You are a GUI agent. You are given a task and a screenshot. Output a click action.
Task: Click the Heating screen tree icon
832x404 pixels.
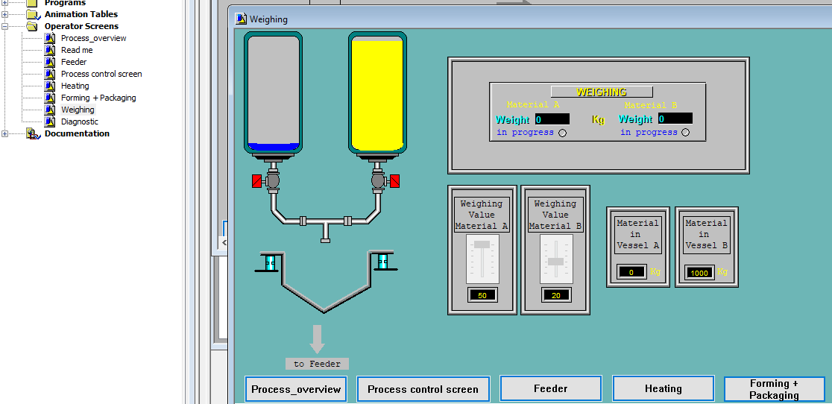click(x=50, y=86)
